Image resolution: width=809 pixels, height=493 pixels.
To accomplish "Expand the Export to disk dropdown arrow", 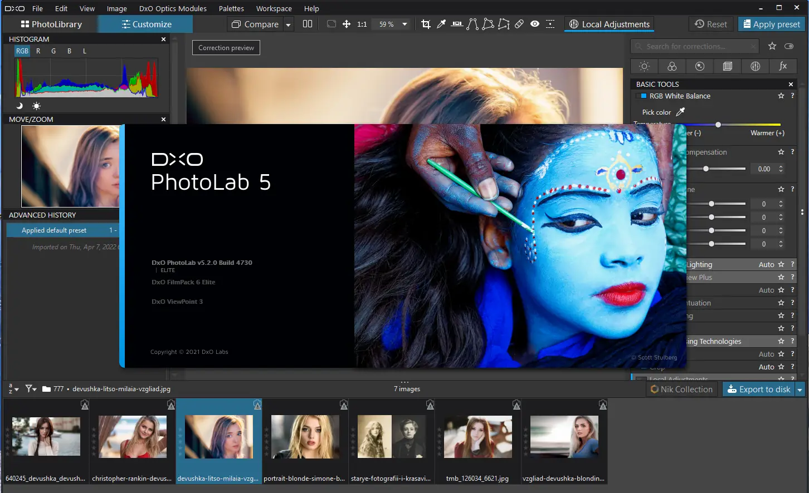I will [800, 389].
